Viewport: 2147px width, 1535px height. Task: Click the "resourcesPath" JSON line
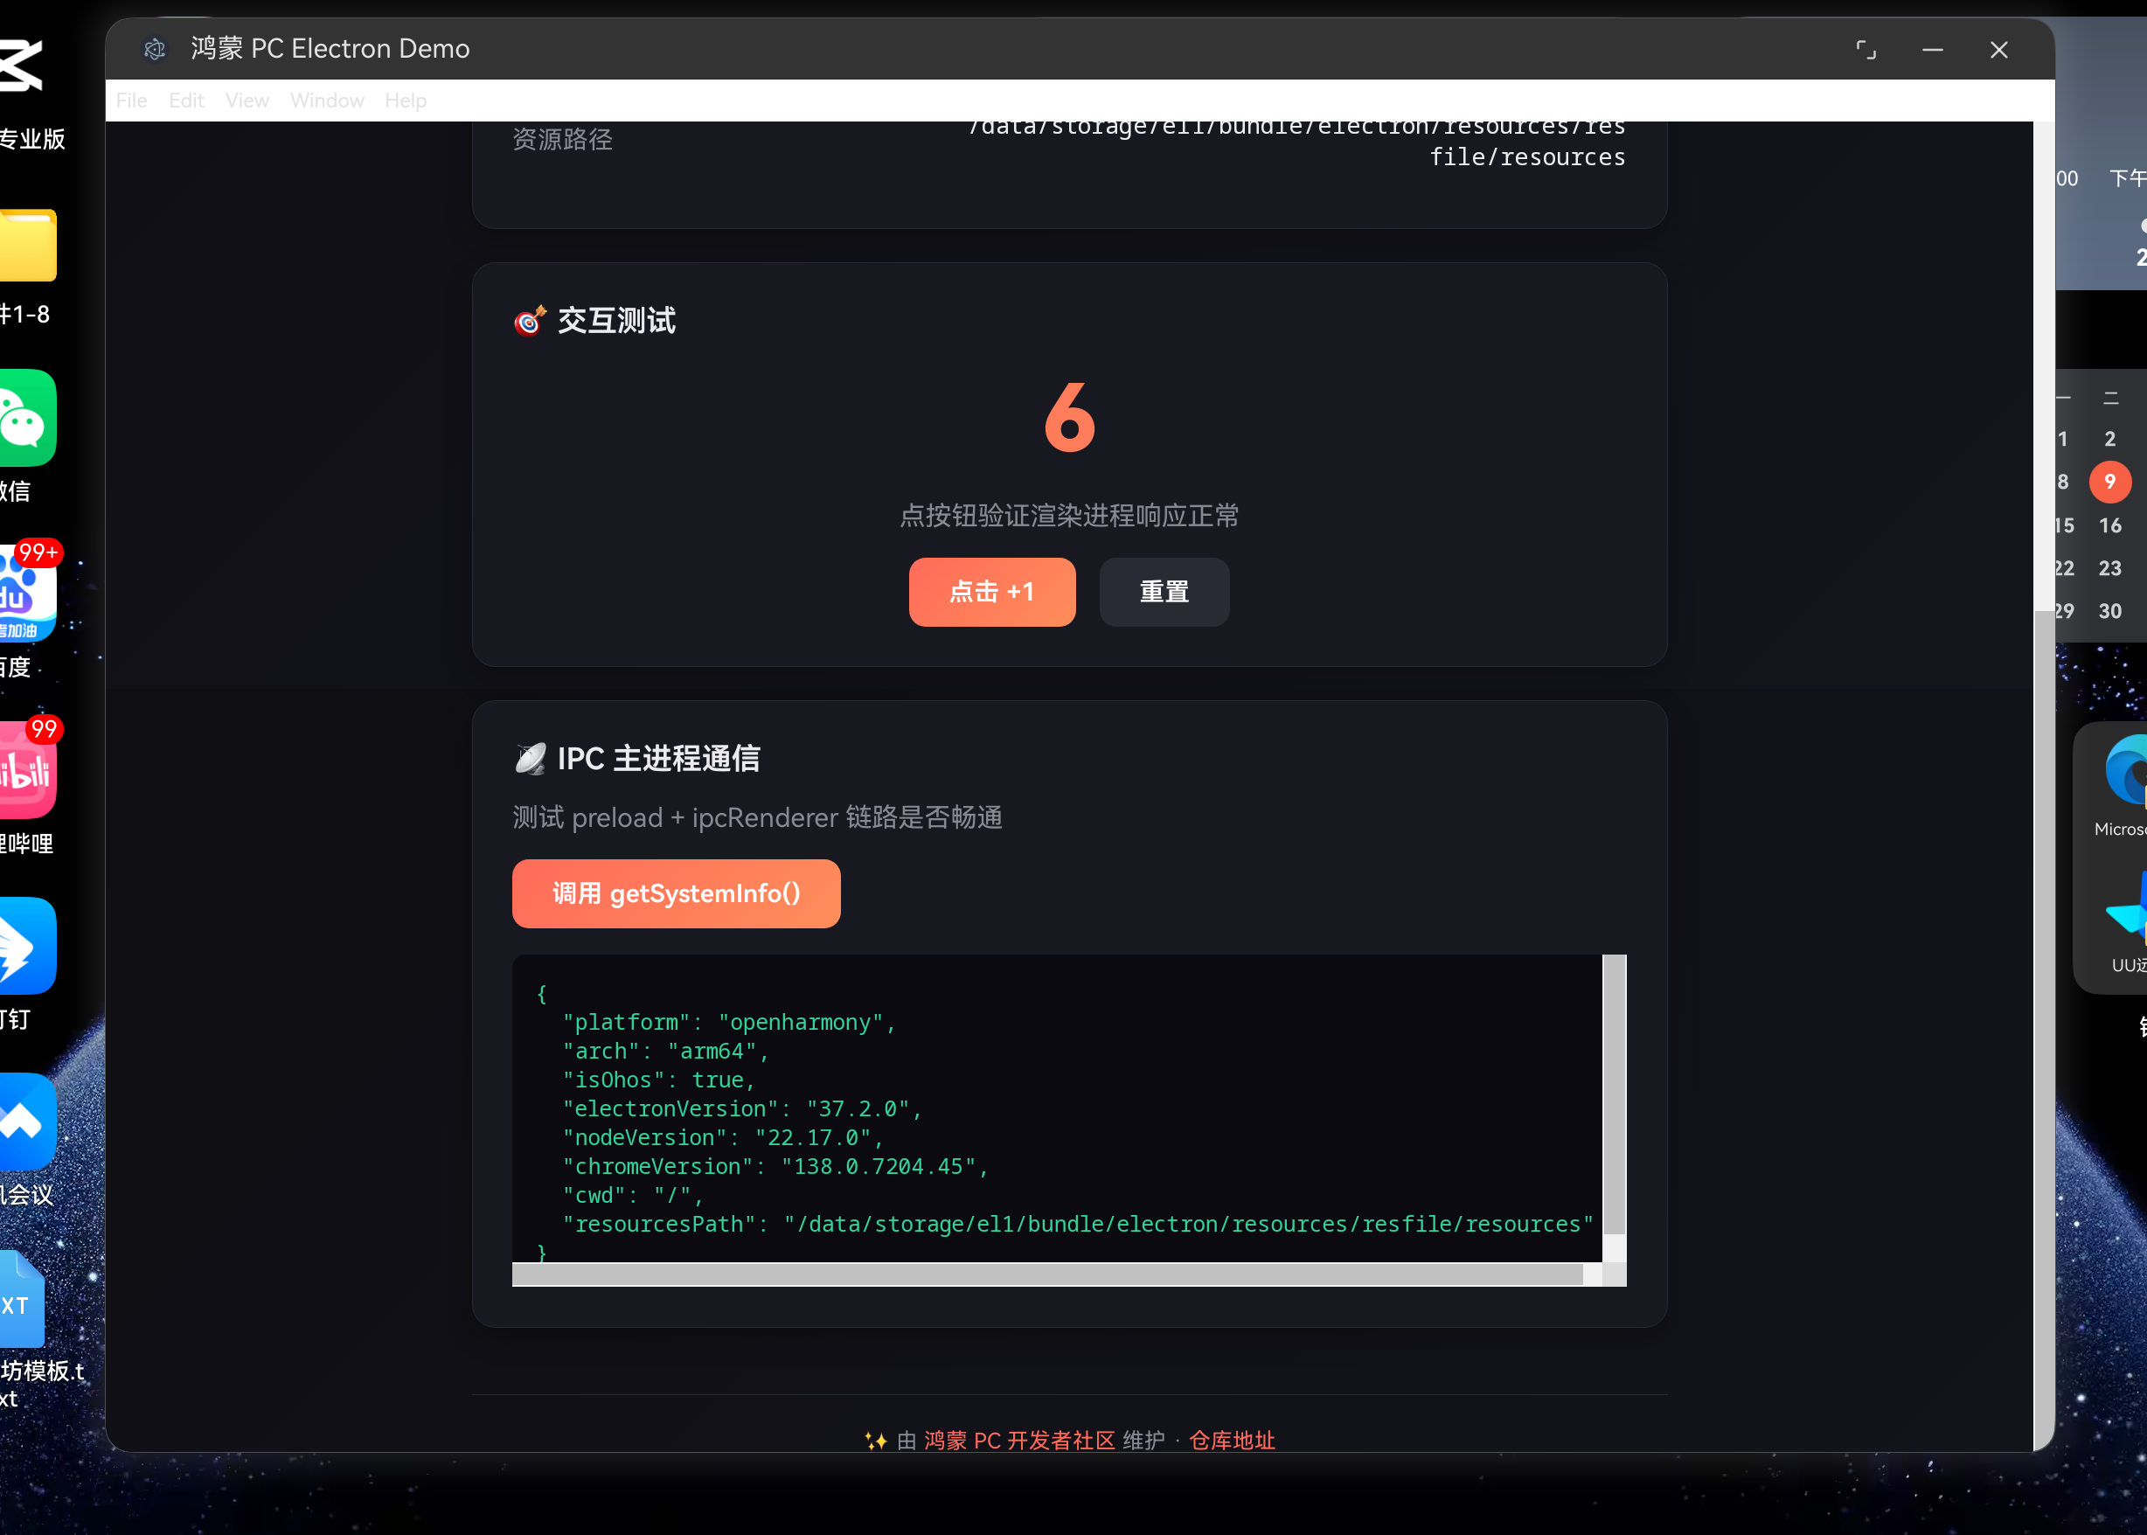[1078, 1224]
